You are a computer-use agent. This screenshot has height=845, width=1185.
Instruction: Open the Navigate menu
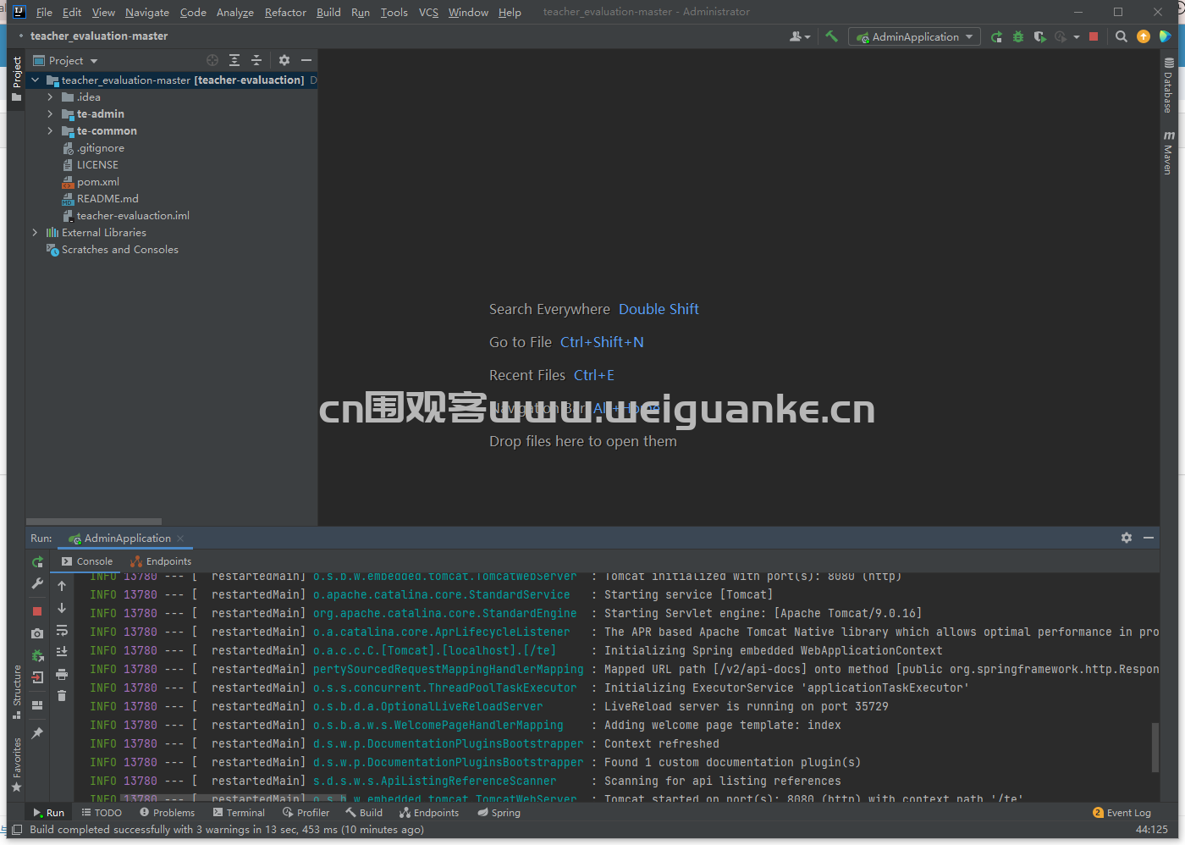tap(147, 13)
